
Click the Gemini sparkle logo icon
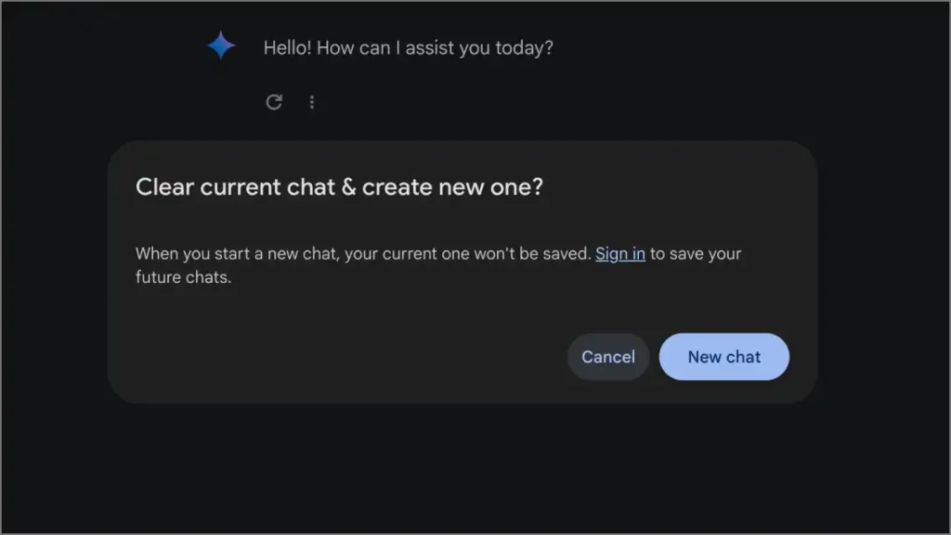221,45
